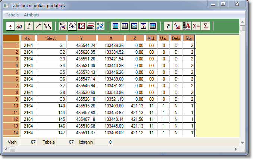This screenshot has height=160, width=253.
Task: Click the 'Sloj' column header
Action: [188, 38]
